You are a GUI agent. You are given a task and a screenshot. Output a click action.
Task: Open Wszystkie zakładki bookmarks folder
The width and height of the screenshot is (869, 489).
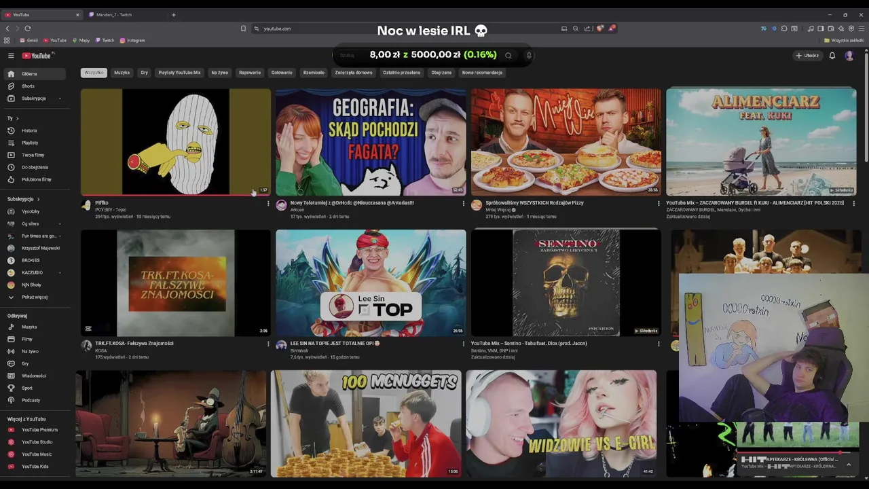[x=844, y=40]
